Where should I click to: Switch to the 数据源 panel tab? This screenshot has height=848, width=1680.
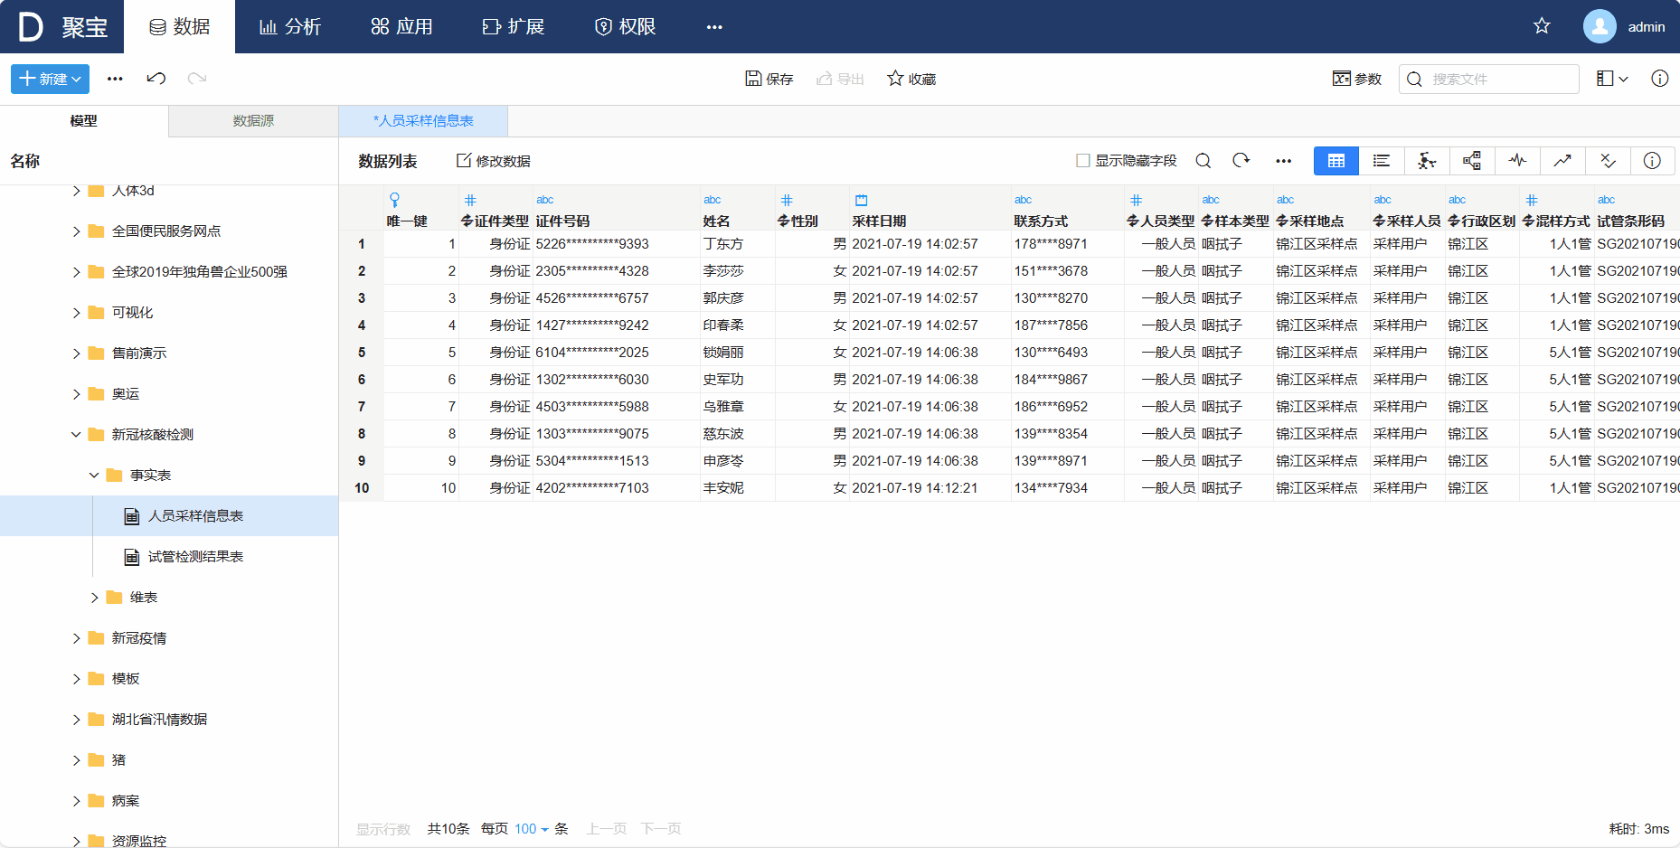point(253,121)
